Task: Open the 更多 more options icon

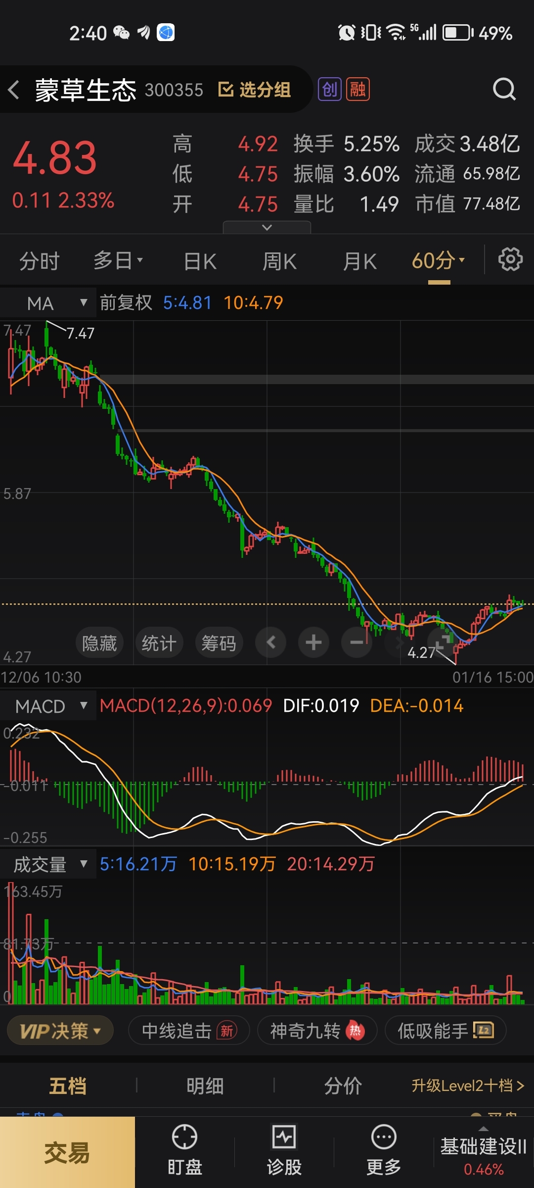Action: click(384, 1149)
